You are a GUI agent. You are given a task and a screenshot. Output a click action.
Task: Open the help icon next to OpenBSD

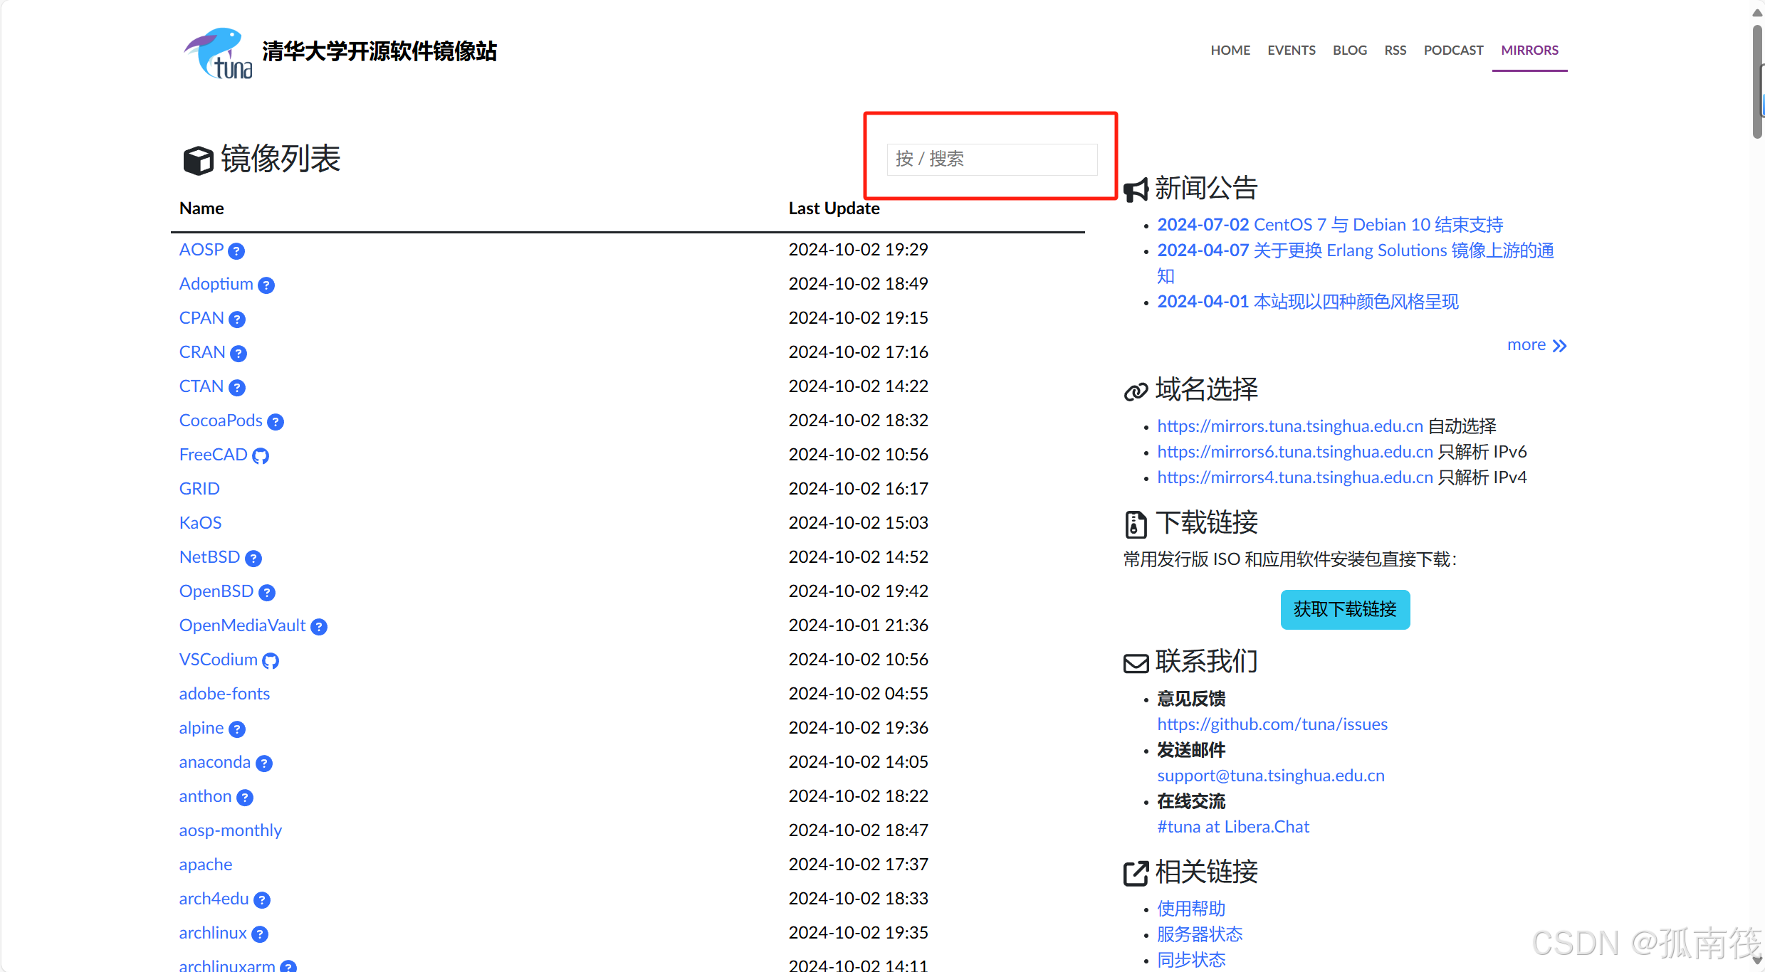click(x=267, y=593)
